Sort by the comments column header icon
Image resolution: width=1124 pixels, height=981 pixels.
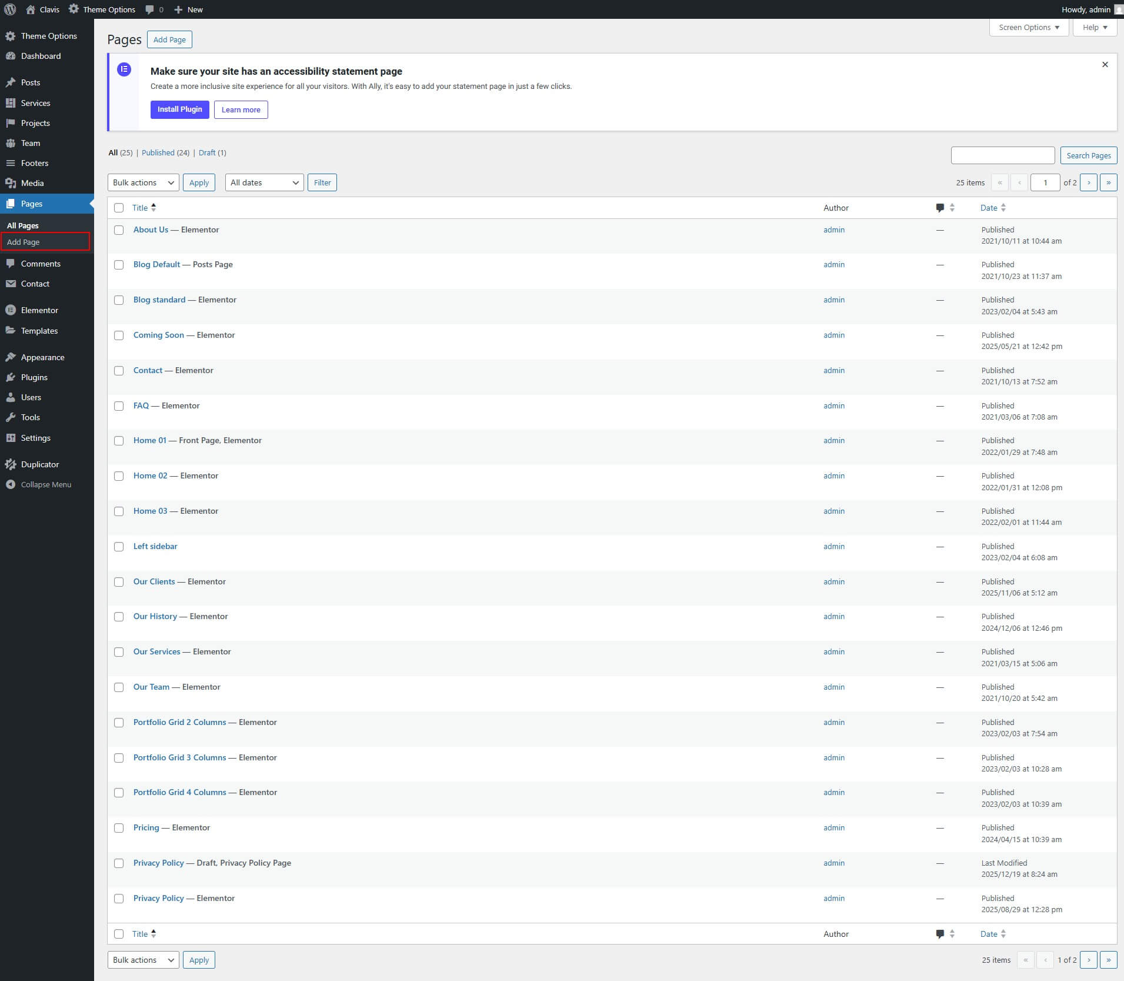(940, 208)
